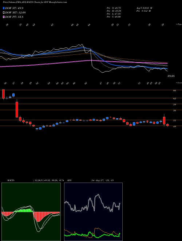Click the 56 price axis label
Image resolution: width=182 pixels, height=241 pixels.
(x=174, y=111)
